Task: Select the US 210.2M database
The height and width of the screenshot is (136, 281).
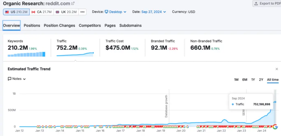Action: 16,12
